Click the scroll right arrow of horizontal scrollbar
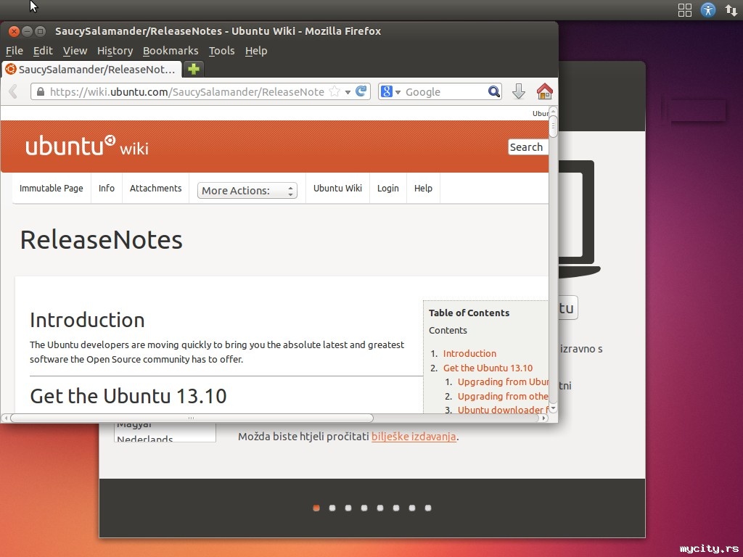The image size is (743, 557). 544,418
